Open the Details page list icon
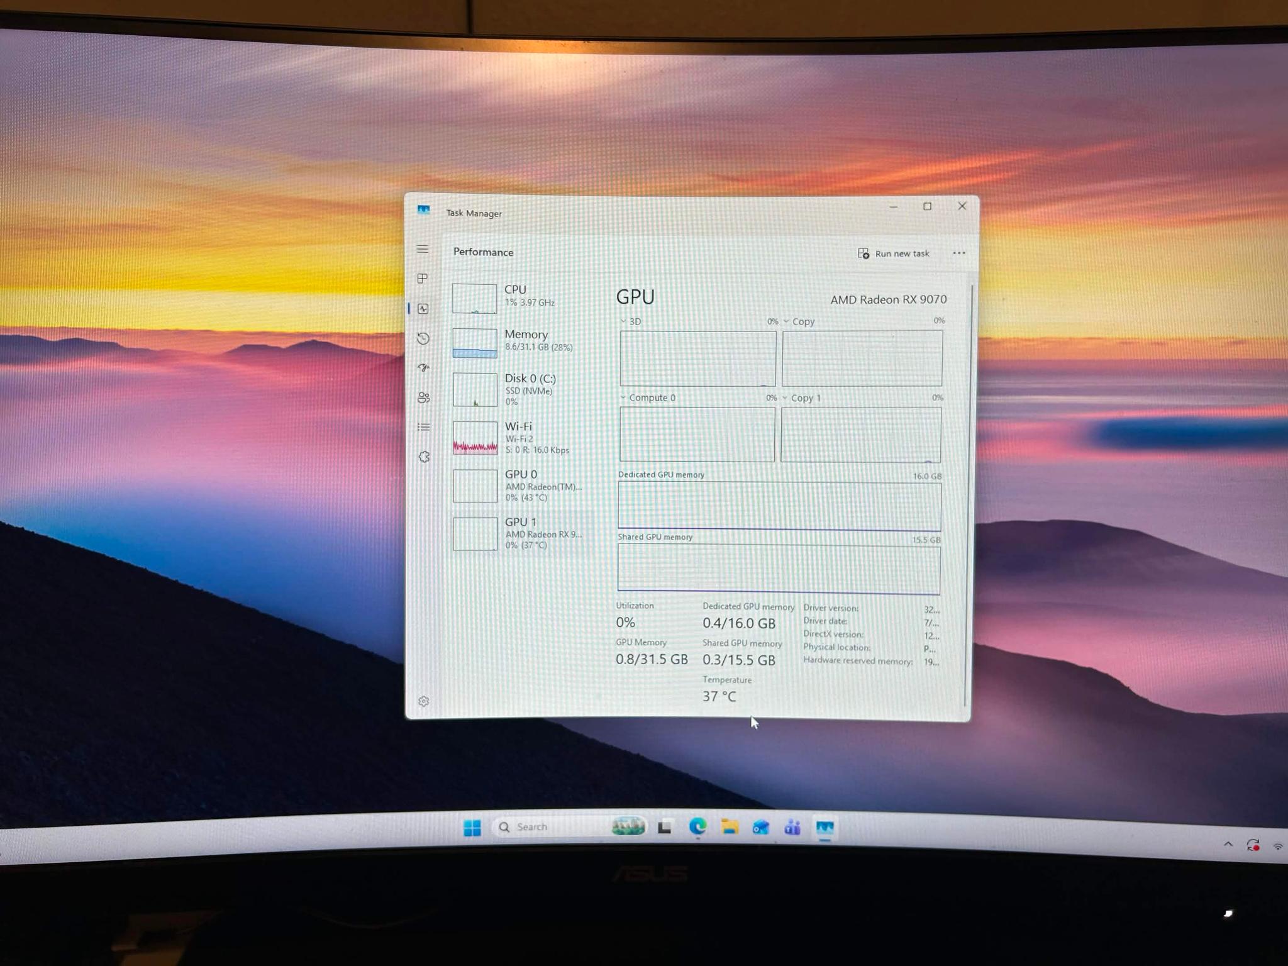The width and height of the screenshot is (1288, 966). (x=424, y=427)
